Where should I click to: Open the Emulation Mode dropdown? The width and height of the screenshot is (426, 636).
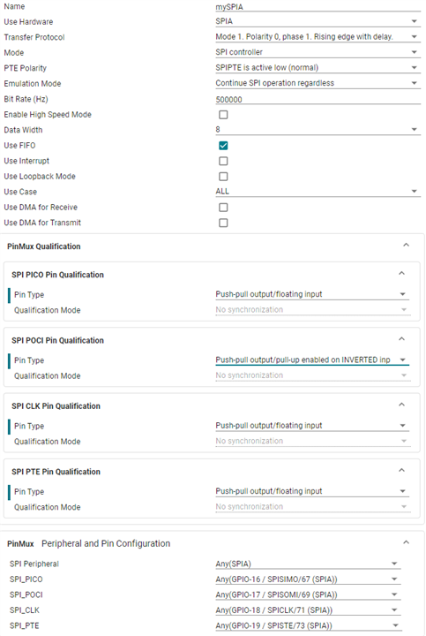pyautogui.click(x=318, y=83)
